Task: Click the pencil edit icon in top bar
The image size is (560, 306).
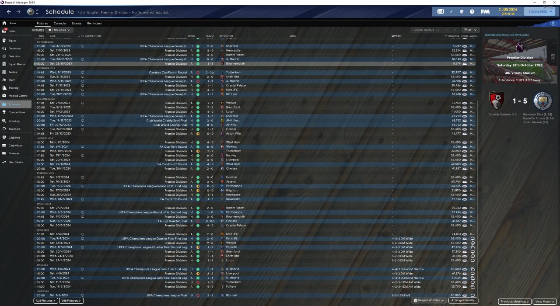Action: [x=451, y=11]
